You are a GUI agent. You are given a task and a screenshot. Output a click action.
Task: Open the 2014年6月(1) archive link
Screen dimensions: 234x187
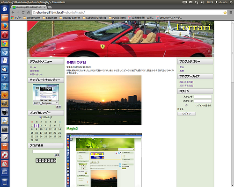point(186,82)
